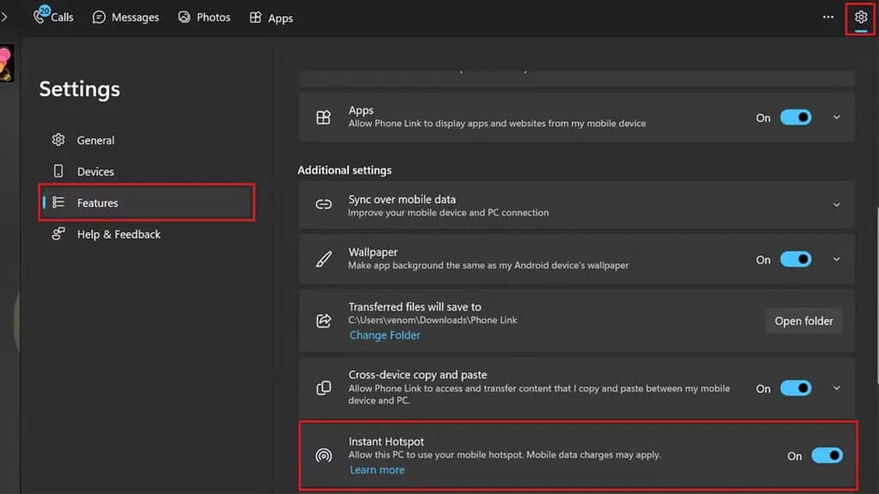Click the Apps grid icon in settings list

324,117
